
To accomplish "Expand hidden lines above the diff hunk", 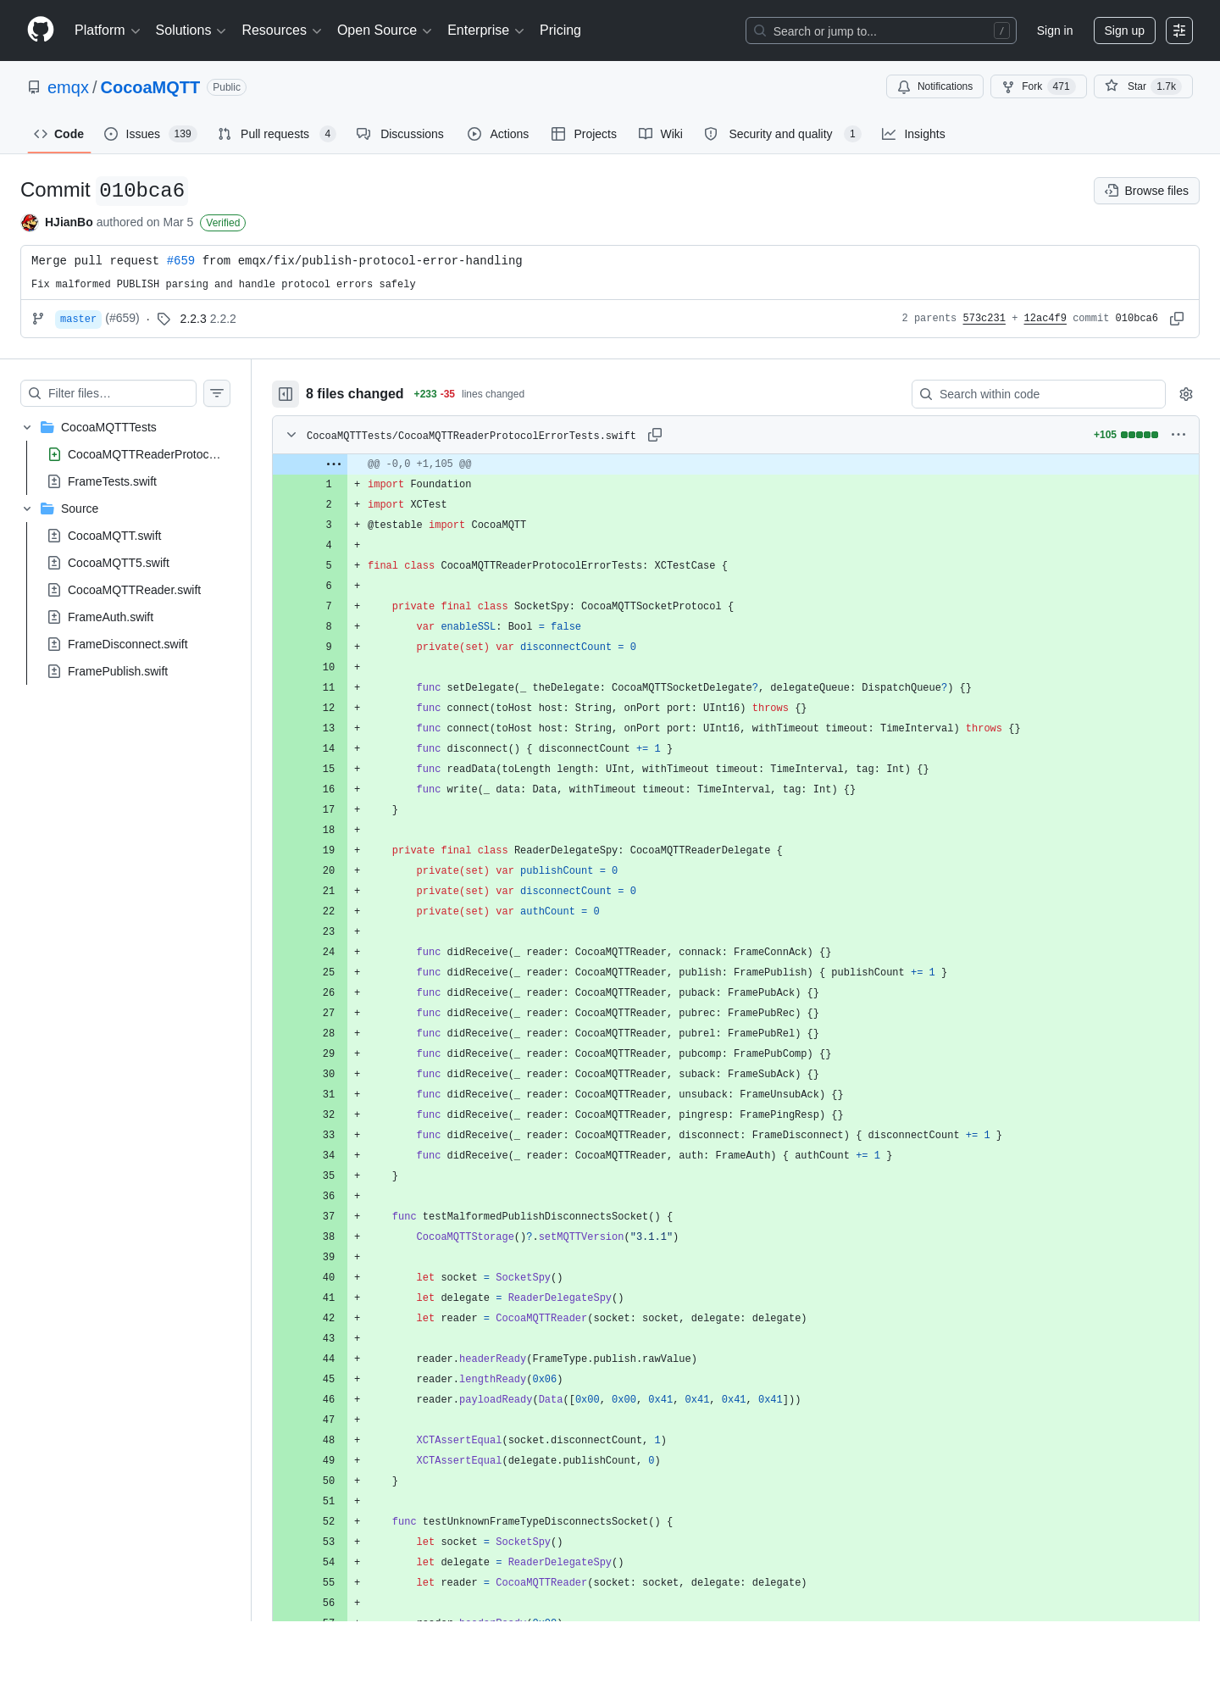I will [334, 464].
